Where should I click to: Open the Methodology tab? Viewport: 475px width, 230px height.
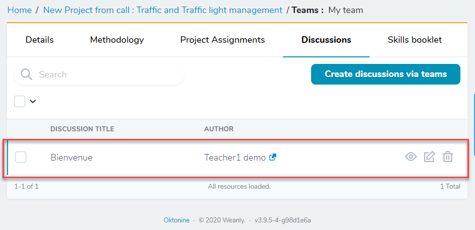[117, 40]
